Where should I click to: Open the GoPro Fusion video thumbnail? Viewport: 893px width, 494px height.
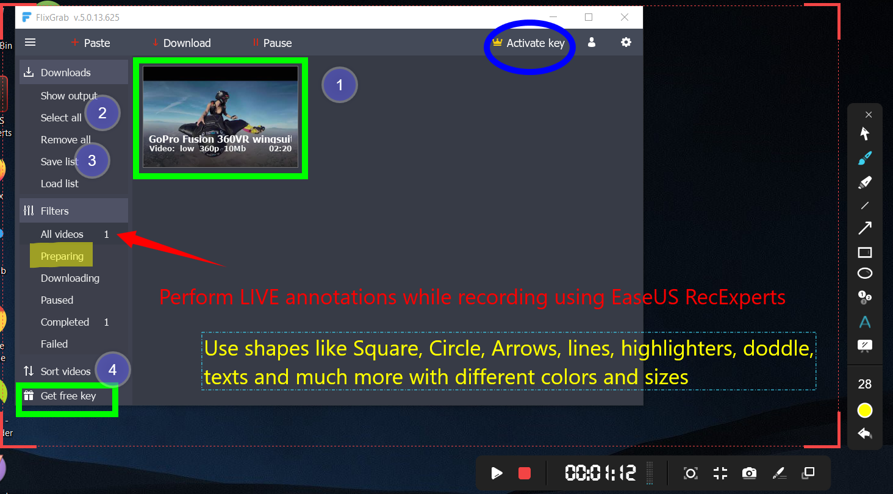[220, 116]
